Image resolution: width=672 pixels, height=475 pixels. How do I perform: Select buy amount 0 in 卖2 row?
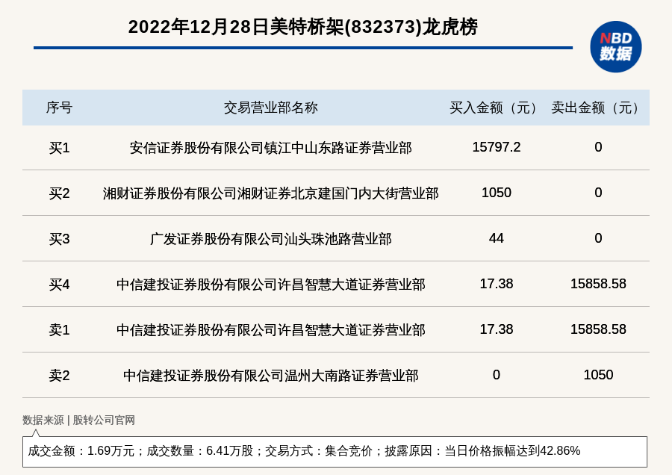coord(497,375)
